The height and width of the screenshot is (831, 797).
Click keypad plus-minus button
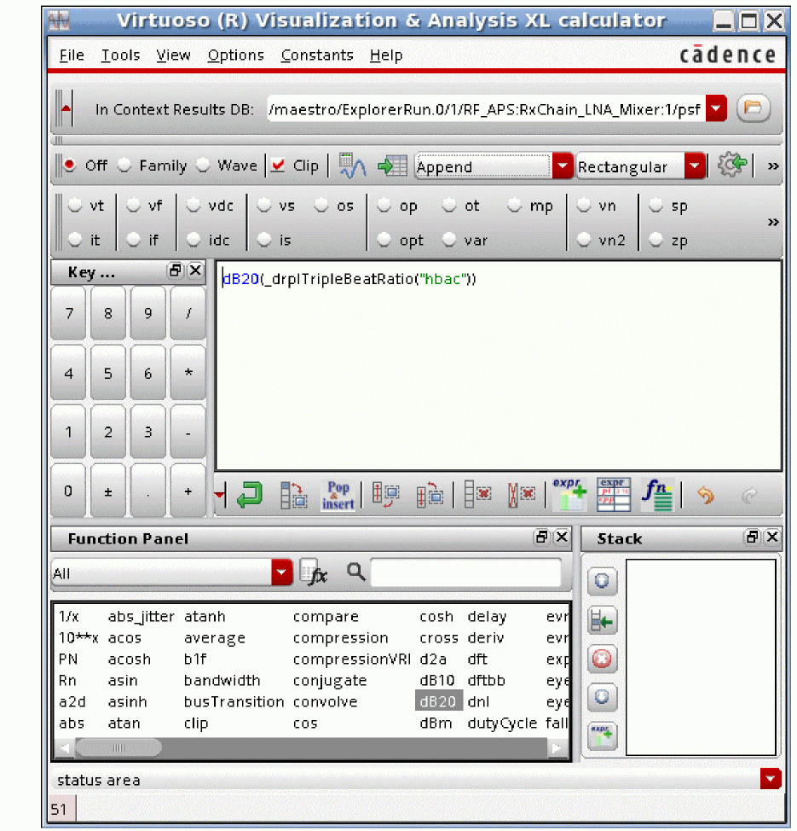(108, 491)
